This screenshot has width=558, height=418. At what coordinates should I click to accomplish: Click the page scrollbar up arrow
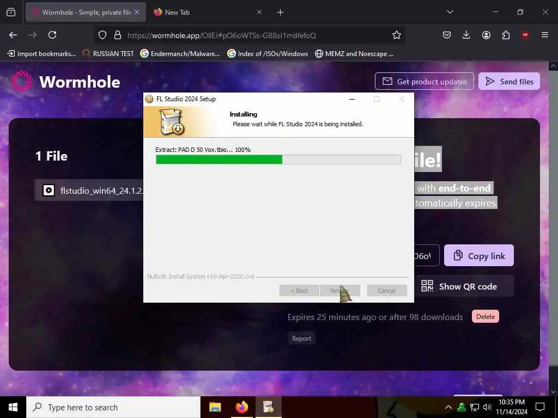(553, 66)
